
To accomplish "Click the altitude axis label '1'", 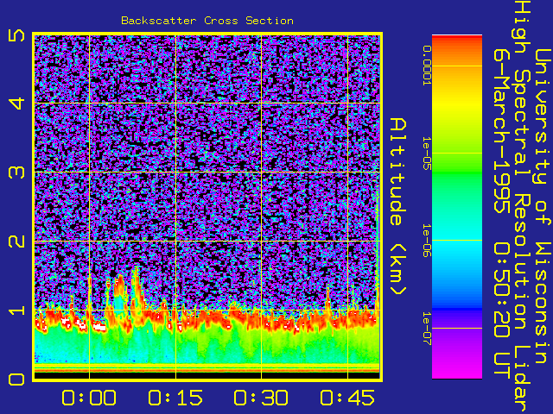I will [16, 310].
